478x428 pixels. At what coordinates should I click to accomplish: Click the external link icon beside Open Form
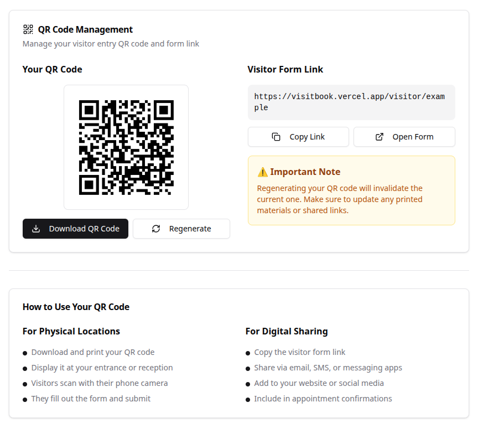380,137
